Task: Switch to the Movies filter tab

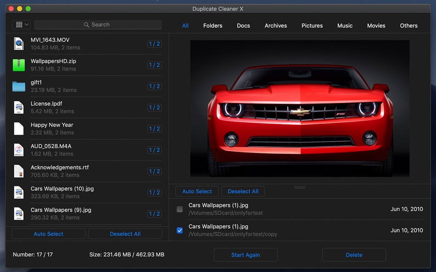Action: click(x=376, y=26)
